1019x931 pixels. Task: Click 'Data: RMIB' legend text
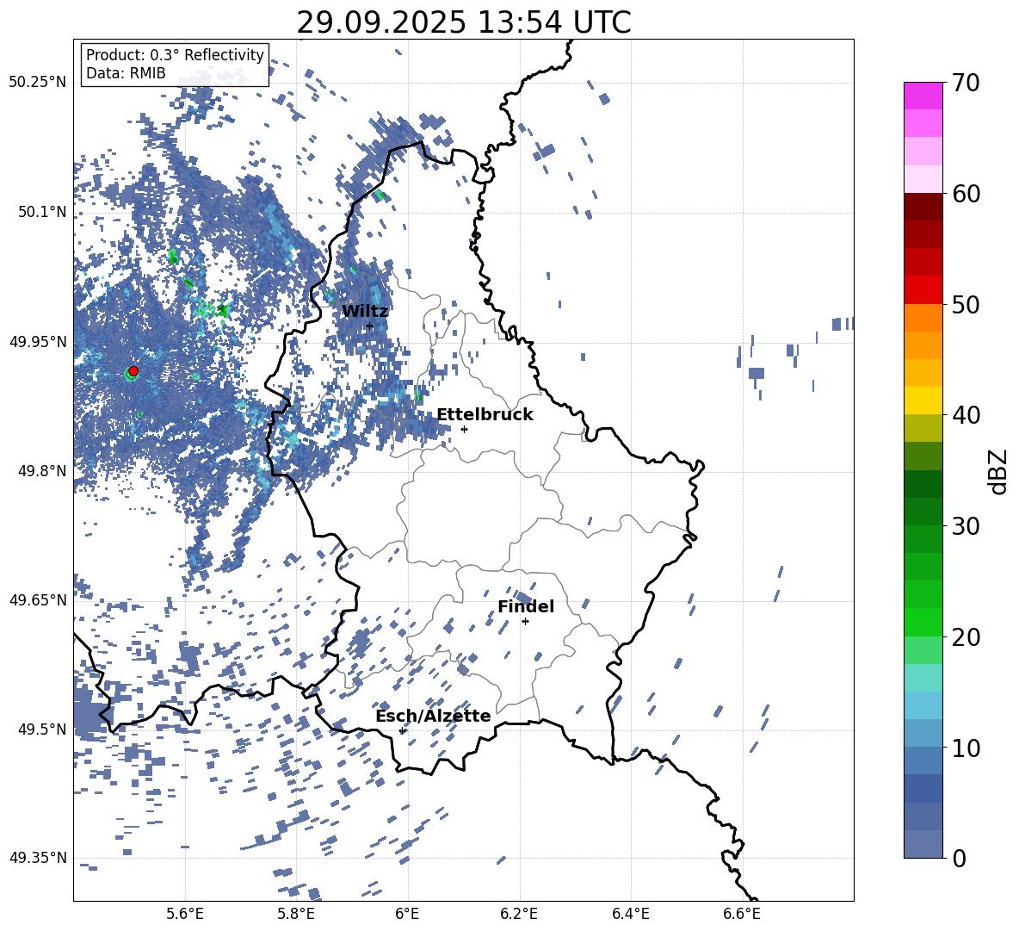(x=126, y=73)
